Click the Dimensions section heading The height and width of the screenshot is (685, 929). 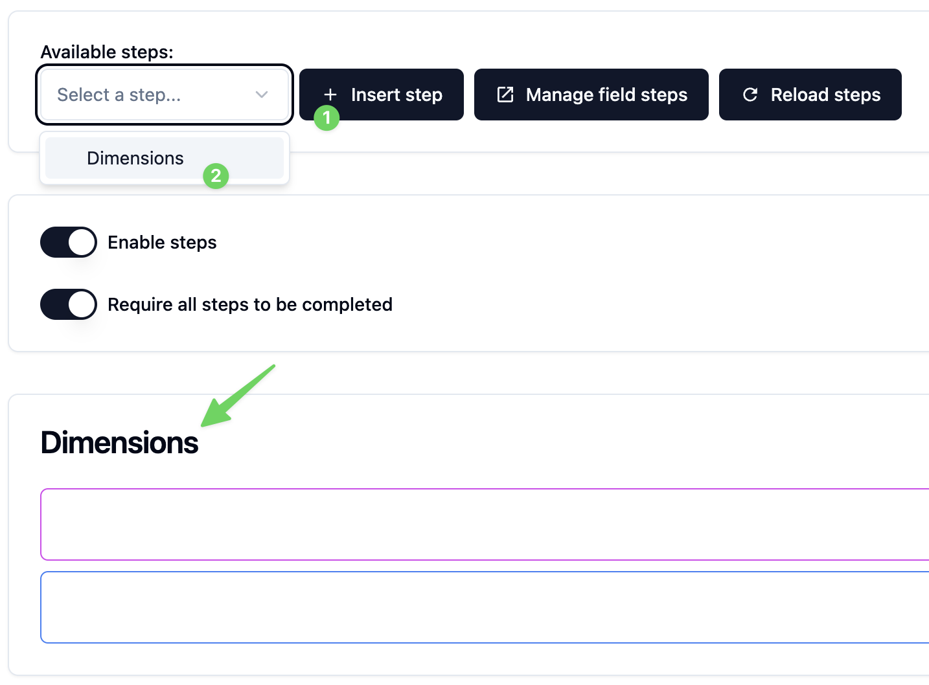click(120, 443)
